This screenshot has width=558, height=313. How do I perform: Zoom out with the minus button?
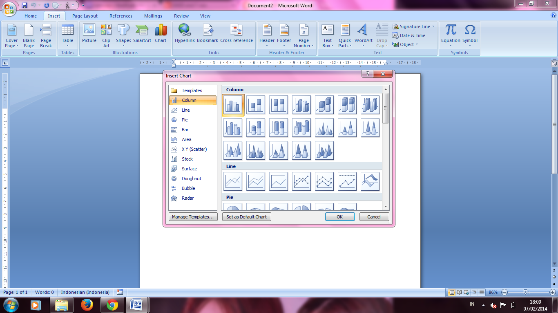tap(504, 292)
